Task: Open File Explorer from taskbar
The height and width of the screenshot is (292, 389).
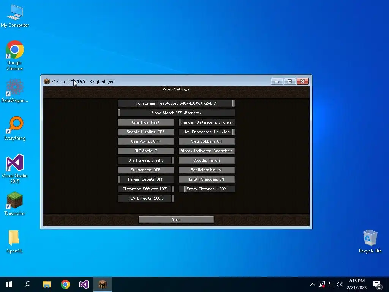Action: tap(46, 284)
